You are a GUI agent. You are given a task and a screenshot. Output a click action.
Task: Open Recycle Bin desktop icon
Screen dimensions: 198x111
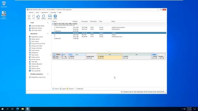(x=4, y=4)
